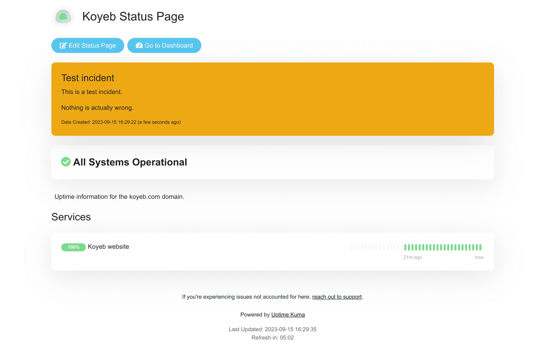This screenshot has width=546, height=352.
Task: Click the green checkmark operational icon
Action: [x=65, y=161]
